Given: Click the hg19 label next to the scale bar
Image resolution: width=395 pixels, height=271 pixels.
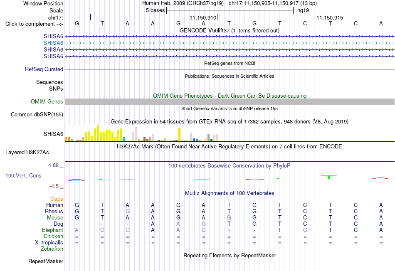Looking at the screenshot, I should [x=303, y=10].
